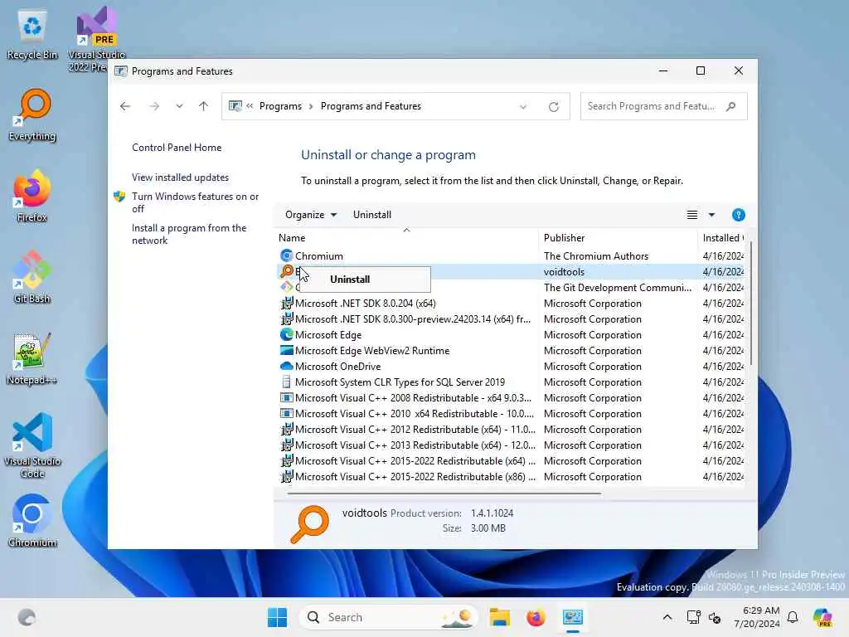The width and height of the screenshot is (849, 637).
Task: Click Control Panel taskbar icon
Action: click(572, 617)
